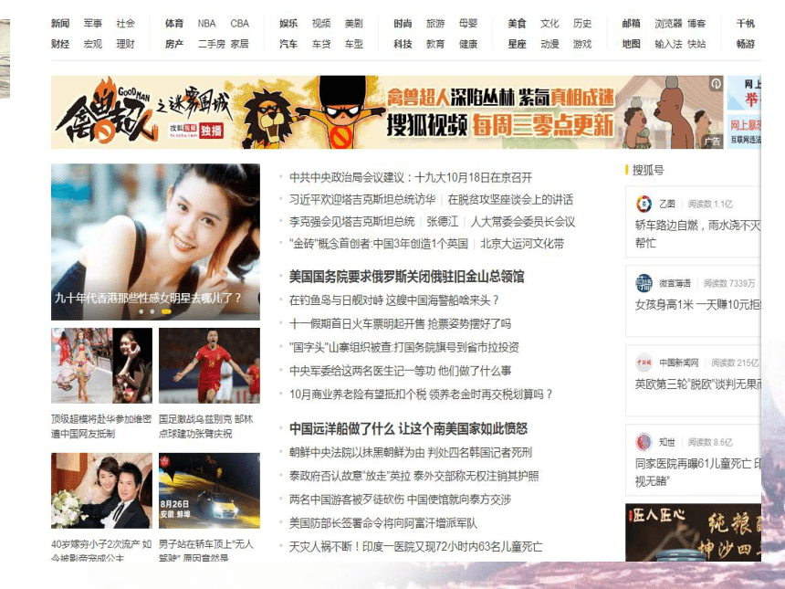Open the 二手房 link

(211, 44)
